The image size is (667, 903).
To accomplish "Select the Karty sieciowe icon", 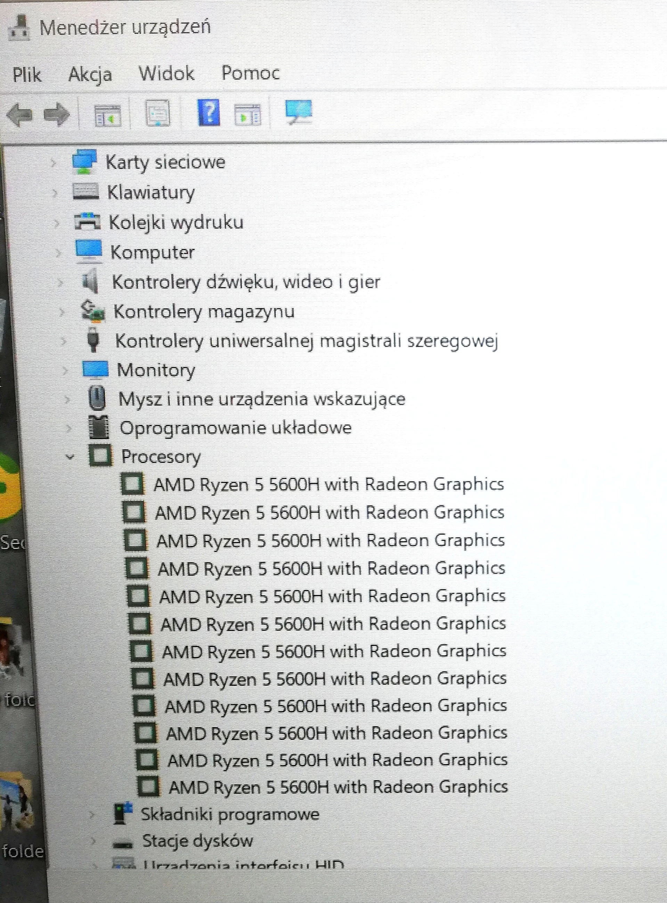I will click(x=84, y=162).
